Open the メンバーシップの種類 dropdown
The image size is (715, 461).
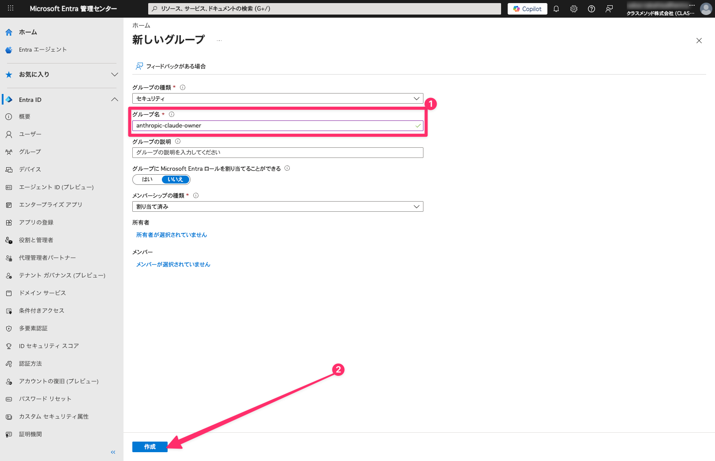pos(277,206)
